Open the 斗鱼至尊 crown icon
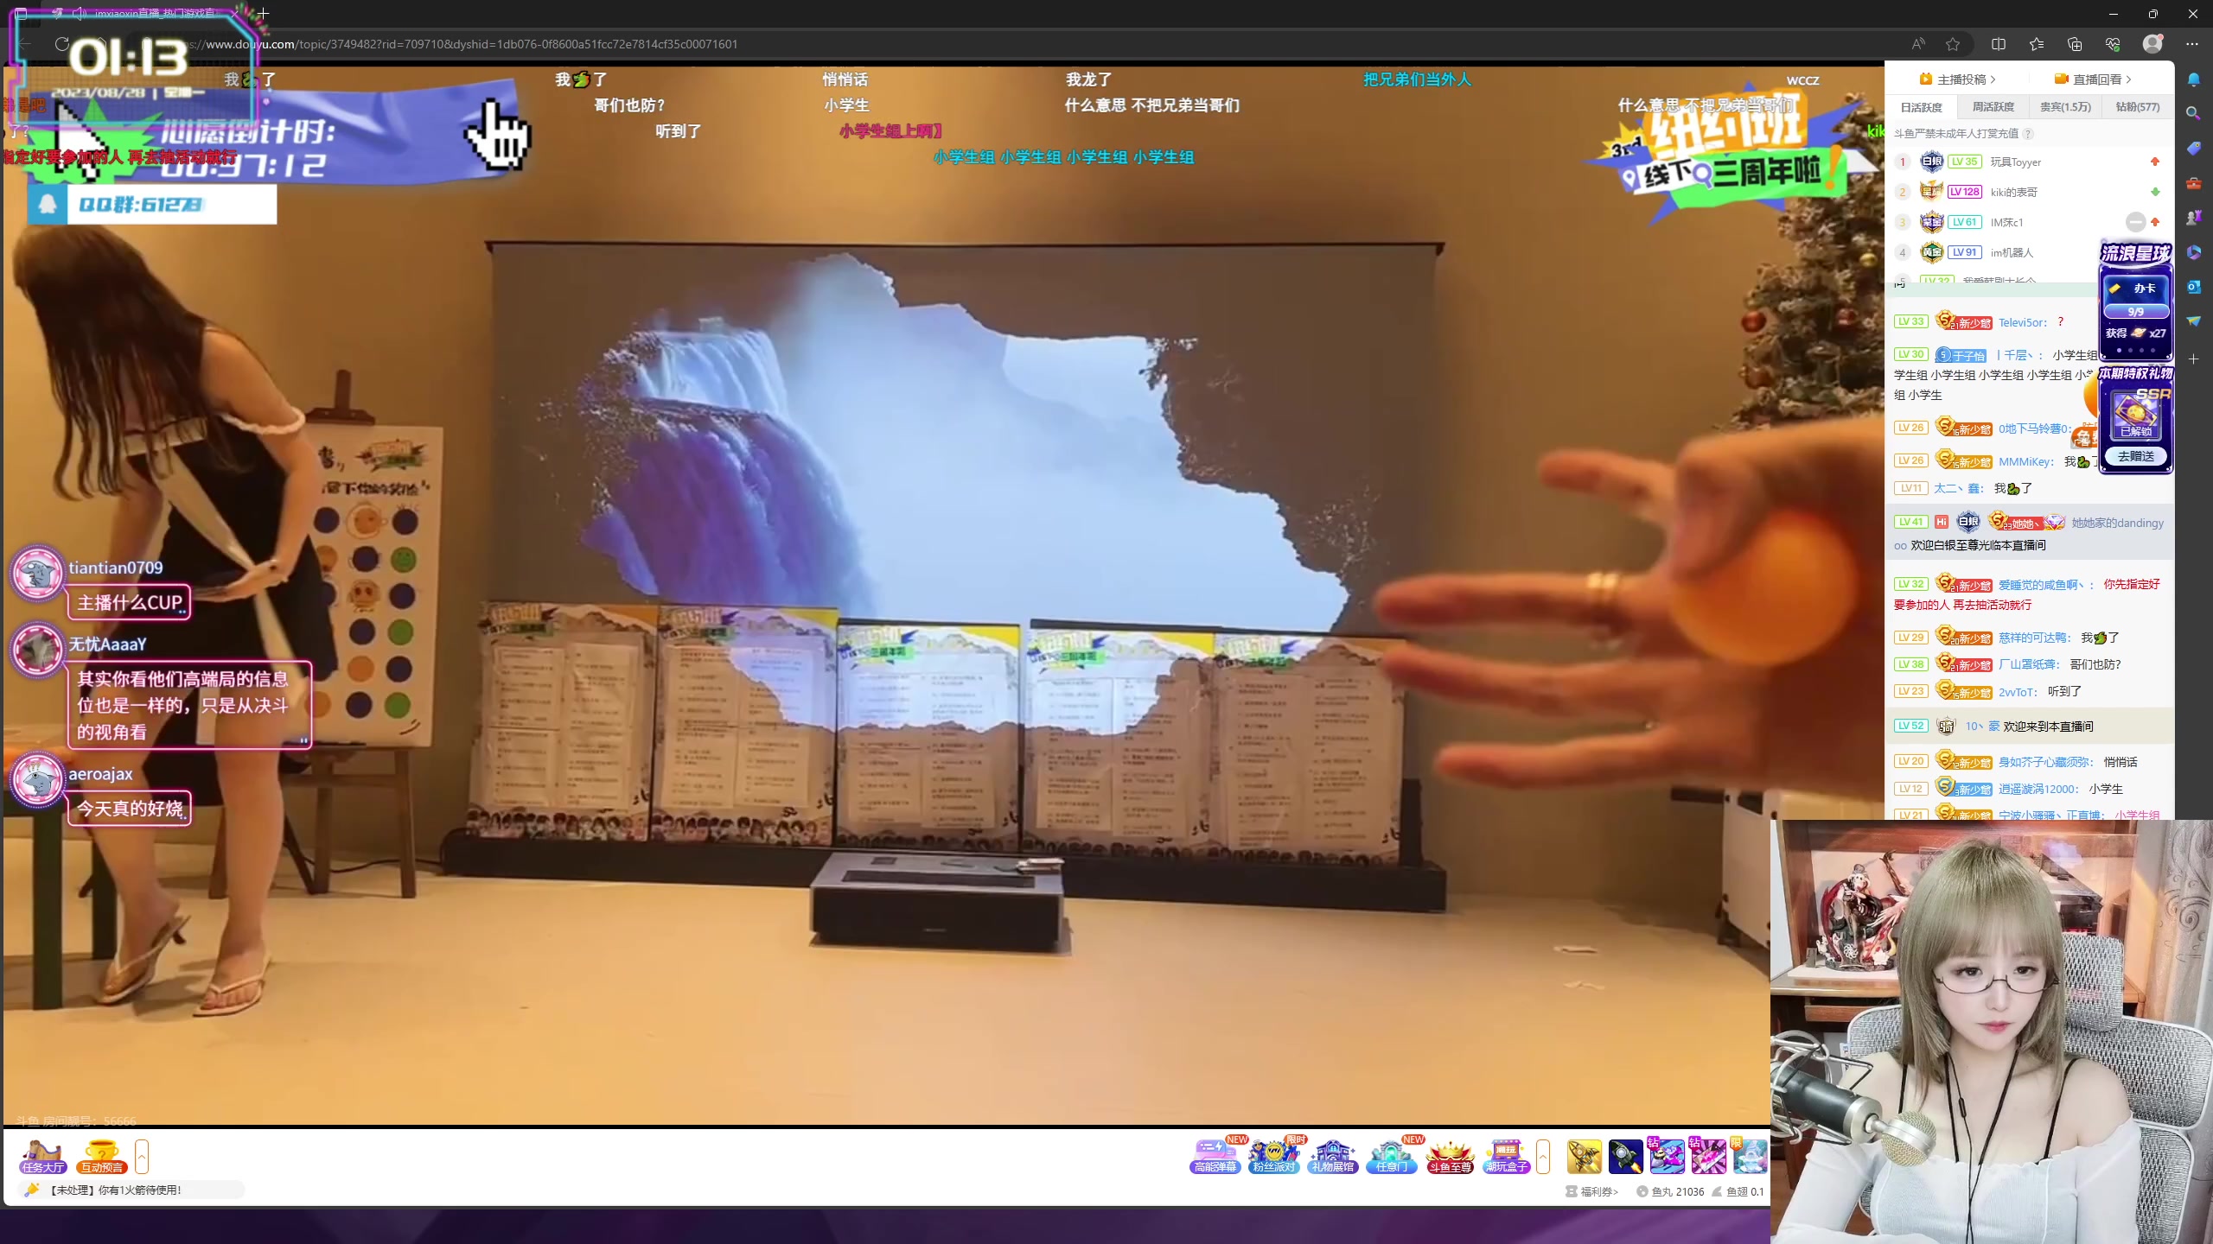 point(1450,1155)
